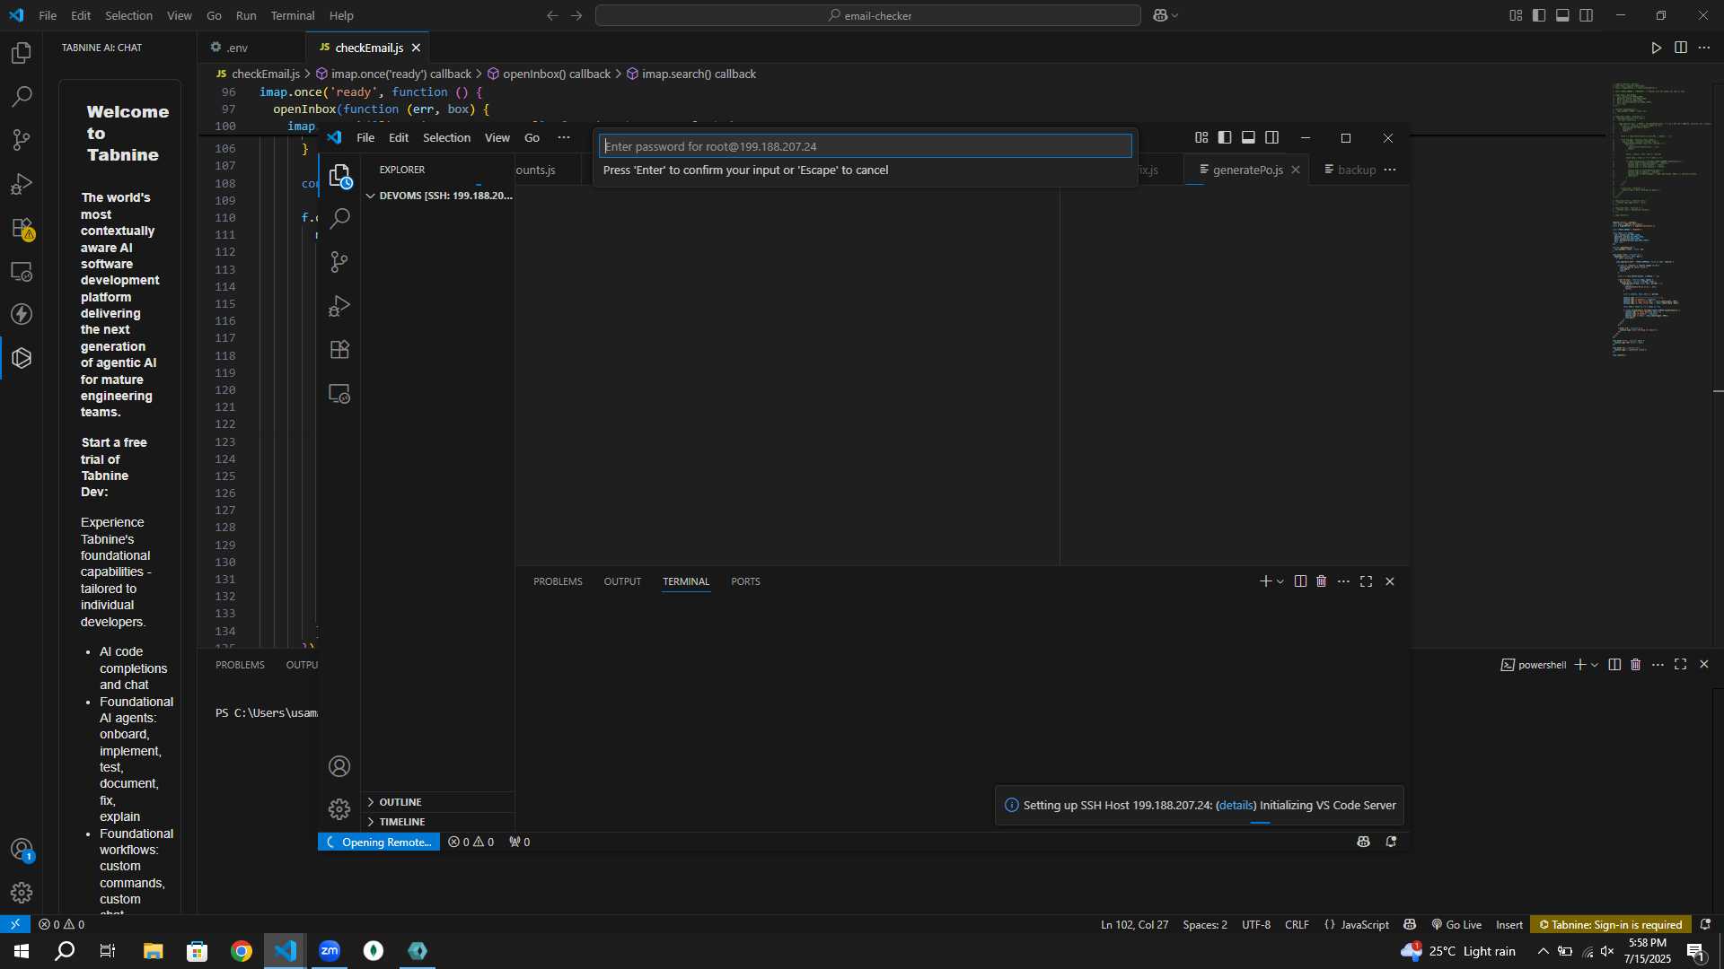Viewport: 1724px width, 969px height.
Task: Toggle secondary sidebar in SSH window title bar
Action: pos(1272,137)
